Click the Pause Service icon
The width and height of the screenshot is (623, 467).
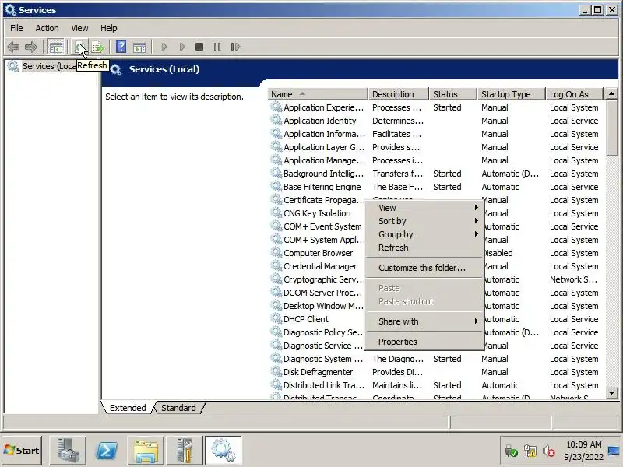pyautogui.click(x=217, y=47)
